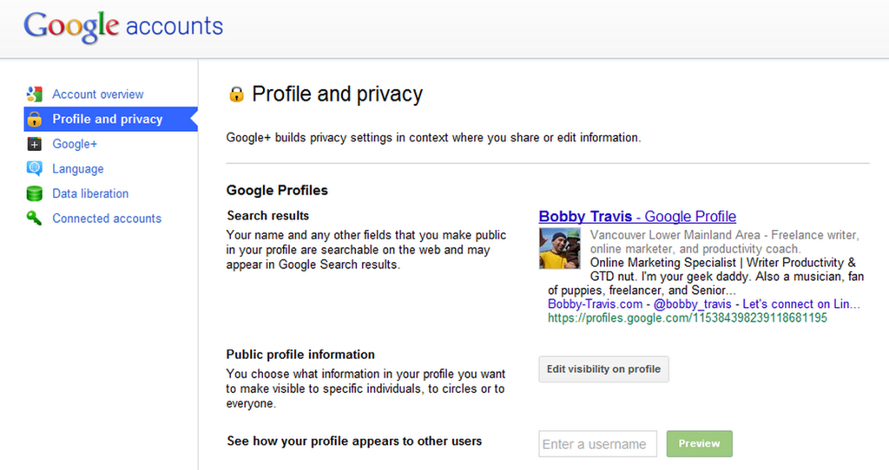Open the Language text link in sidebar
This screenshot has height=470, width=889.
(78, 169)
